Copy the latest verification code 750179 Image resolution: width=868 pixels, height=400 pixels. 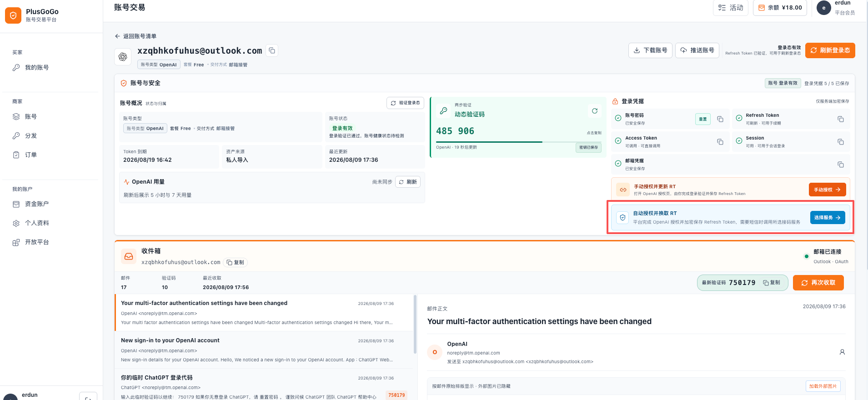pos(772,283)
